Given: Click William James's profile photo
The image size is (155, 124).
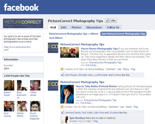Looking at the screenshot, I should click(35, 85).
